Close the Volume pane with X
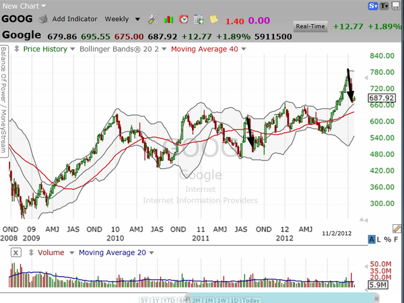 coord(15,252)
